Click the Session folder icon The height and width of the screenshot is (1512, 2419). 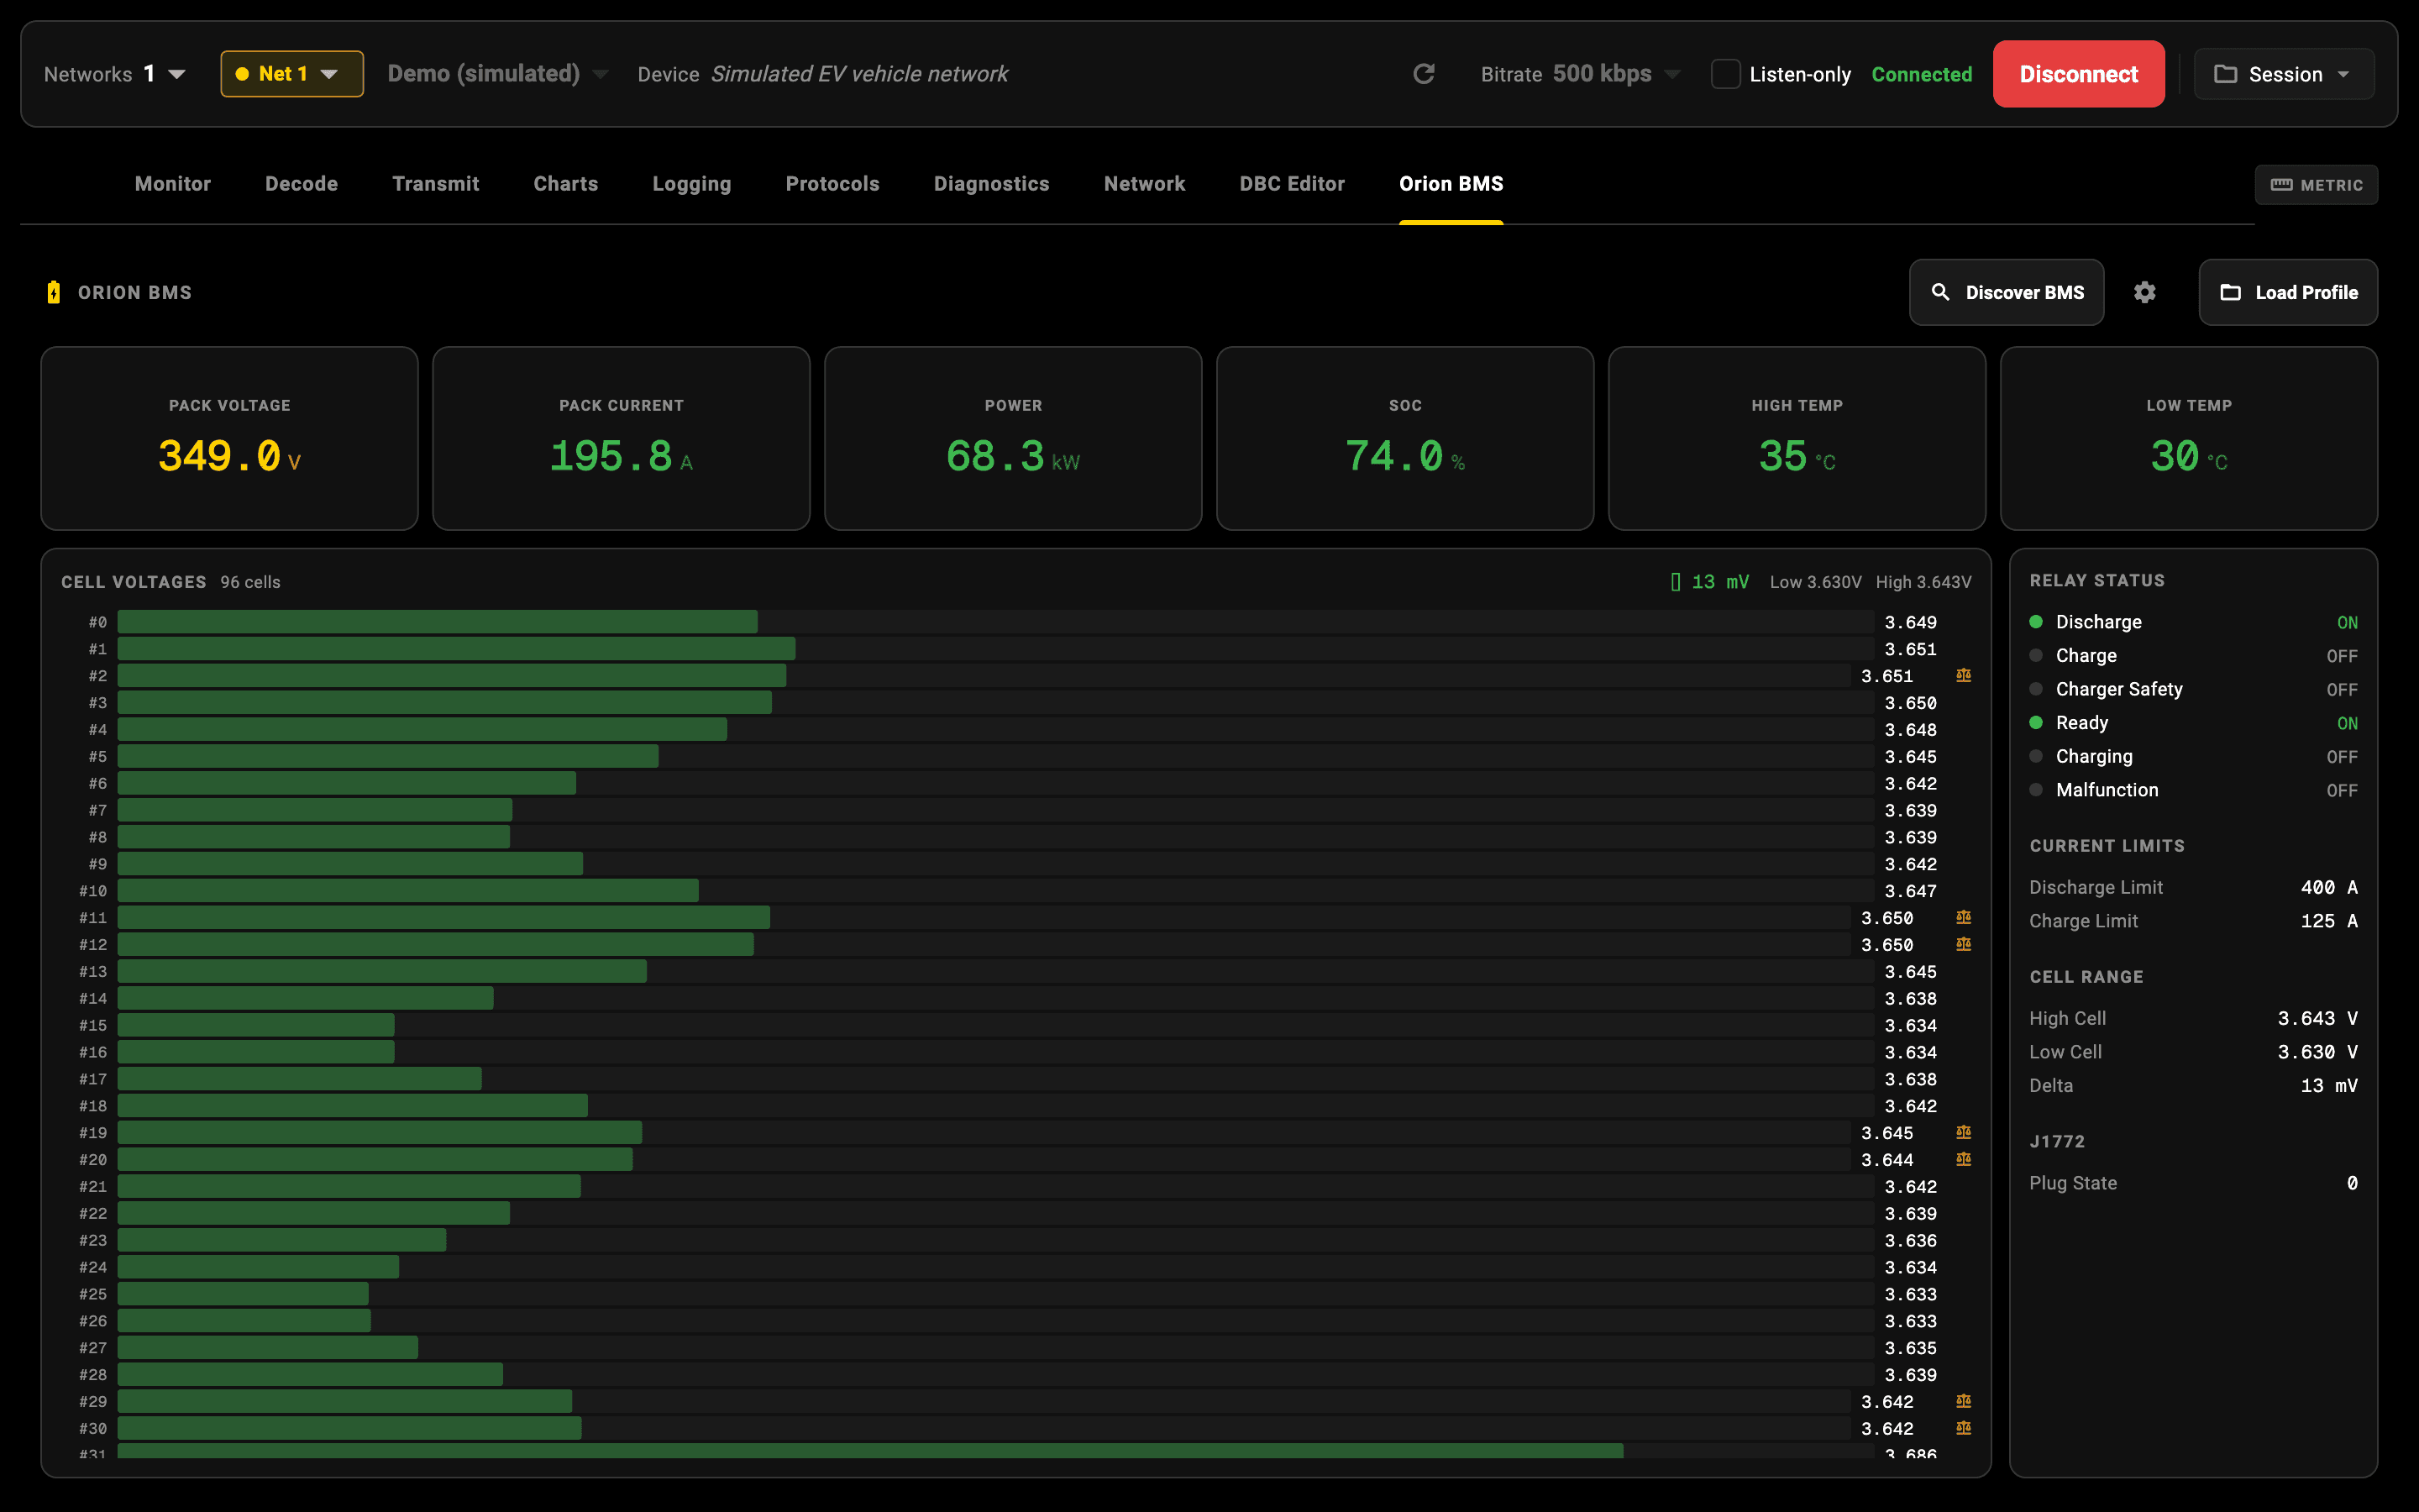tap(2225, 74)
